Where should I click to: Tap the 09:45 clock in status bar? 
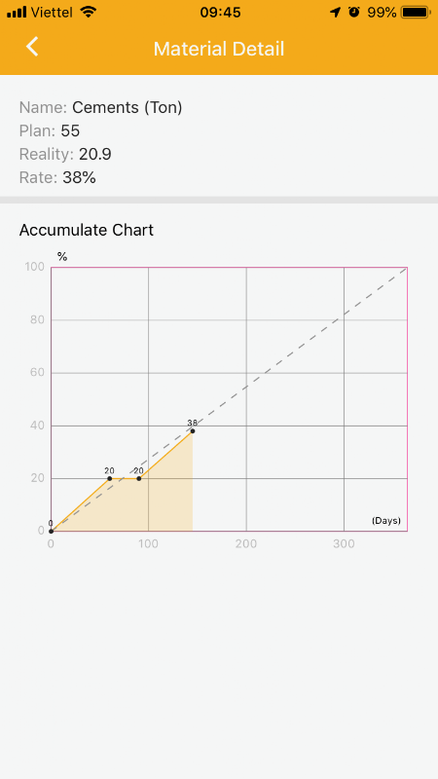[220, 12]
